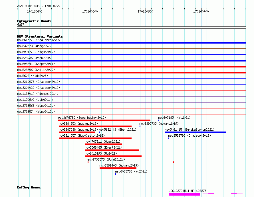Select esv2733575 (Wong2012b) short variant label
The width and height of the screenshot is (254, 197).
click(106, 159)
